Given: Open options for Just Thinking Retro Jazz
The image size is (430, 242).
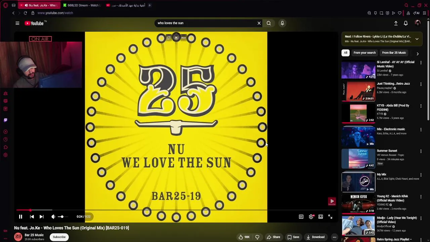Looking at the screenshot, I should tap(421, 84).
